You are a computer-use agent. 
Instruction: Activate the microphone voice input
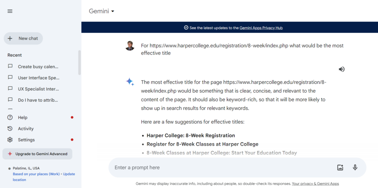point(355,167)
